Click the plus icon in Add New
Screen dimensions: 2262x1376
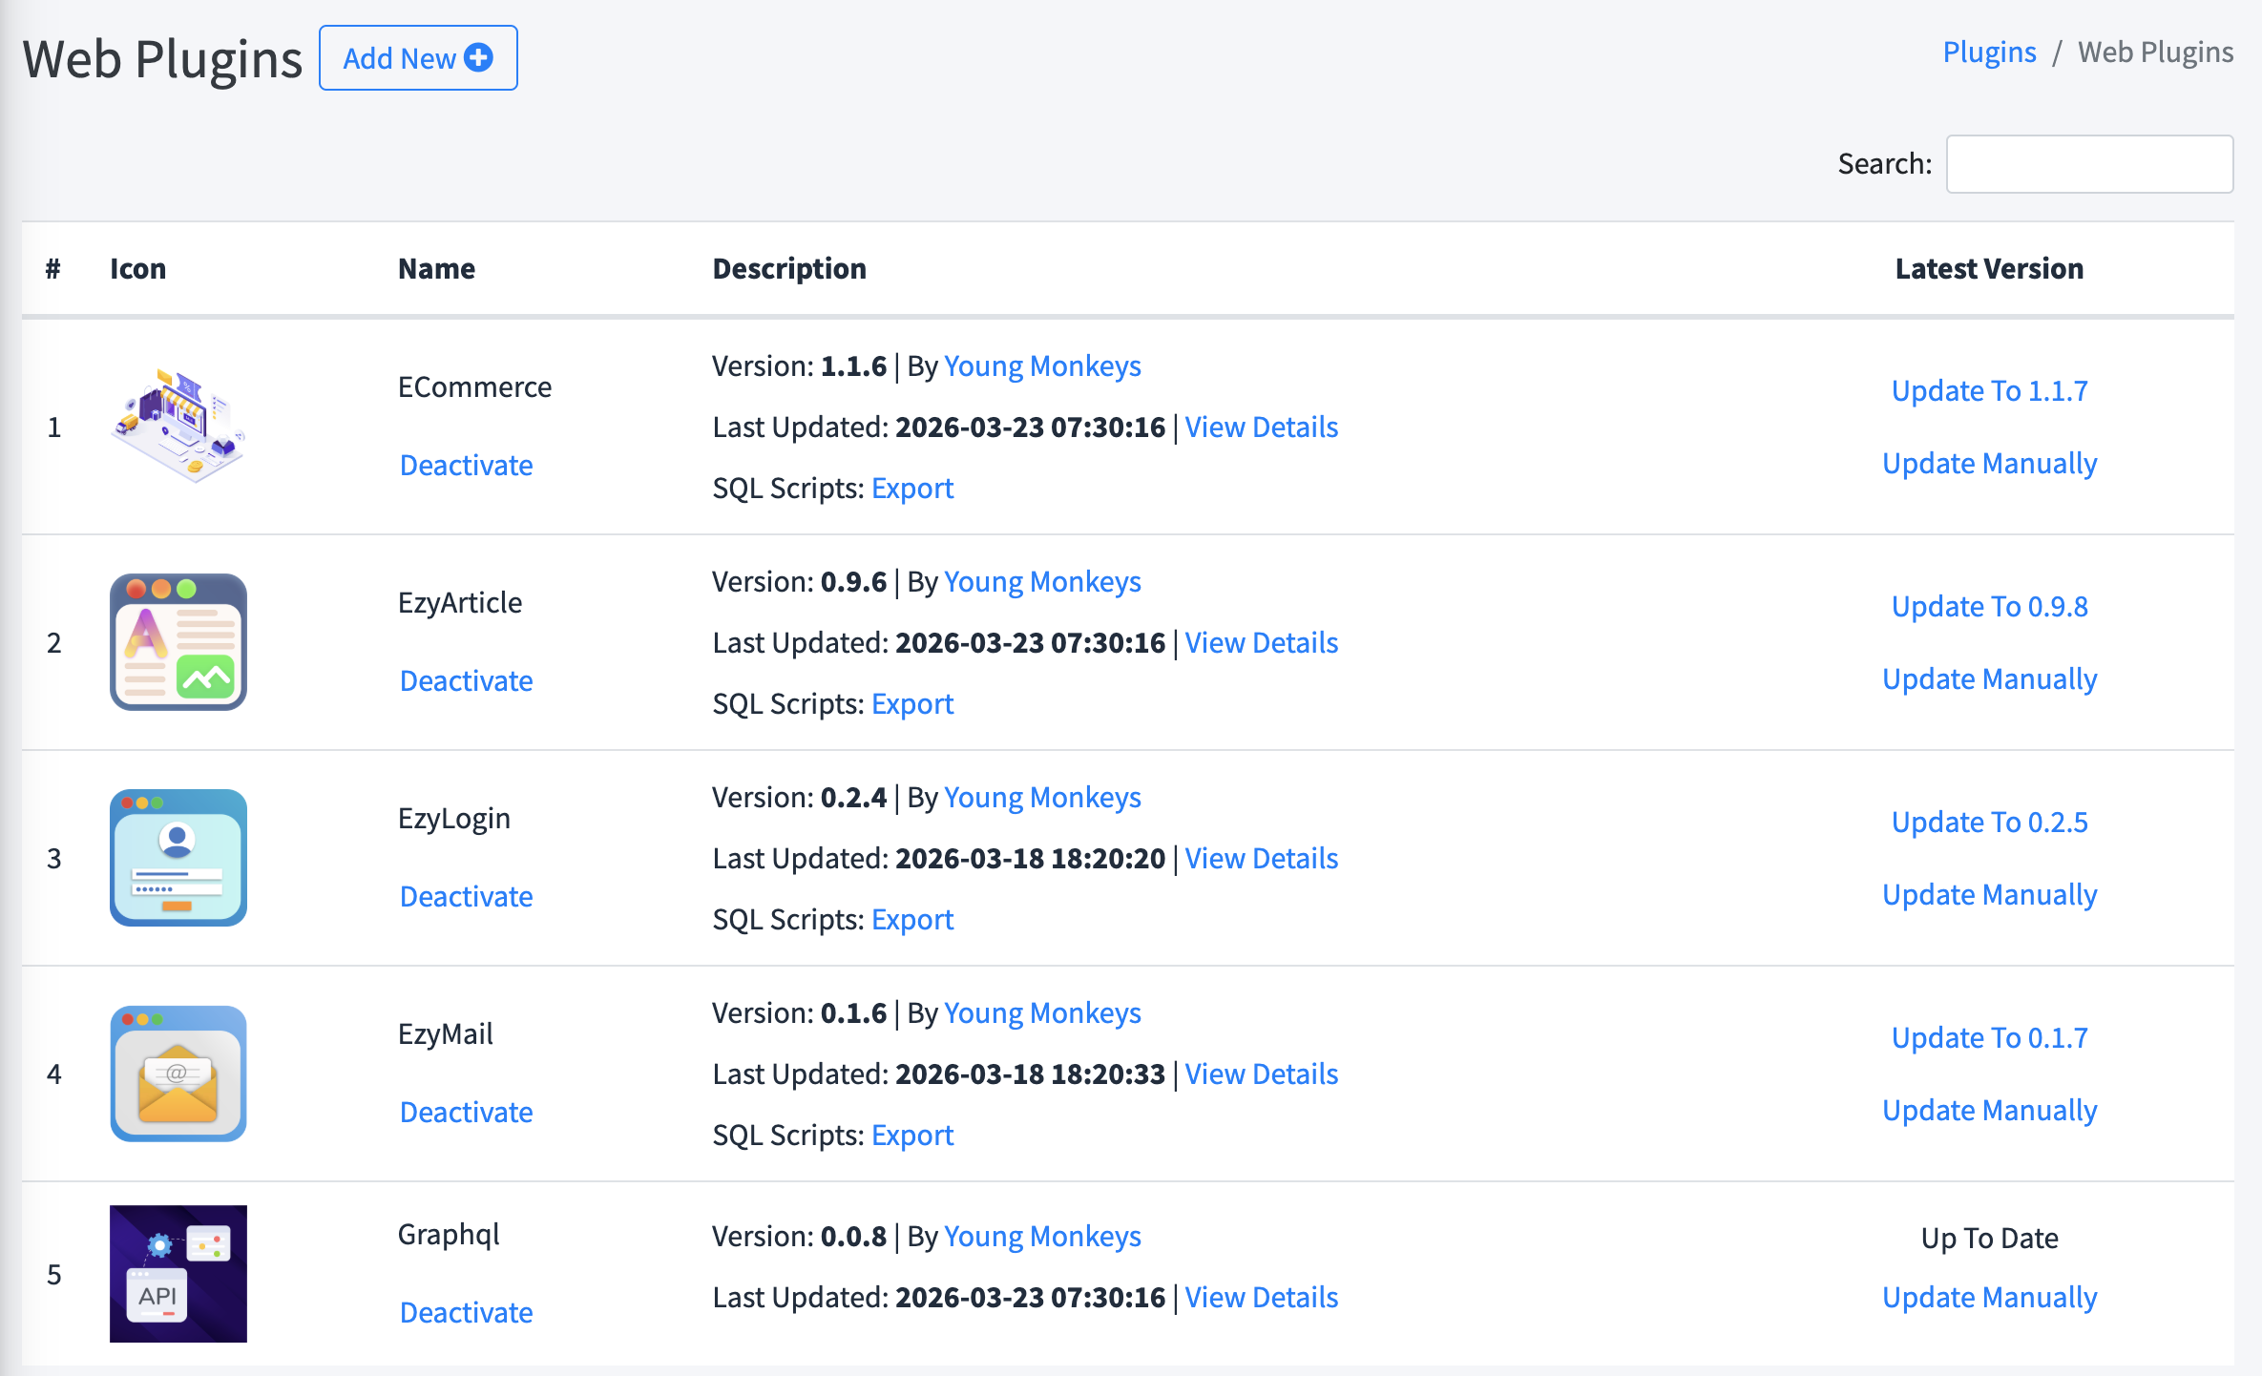(478, 58)
